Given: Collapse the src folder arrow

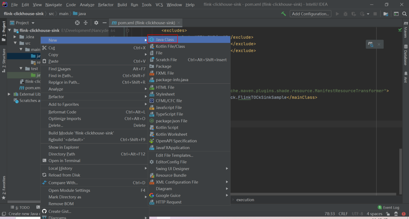Looking at the screenshot, I should pyautogui.click(x=15, y=43).
